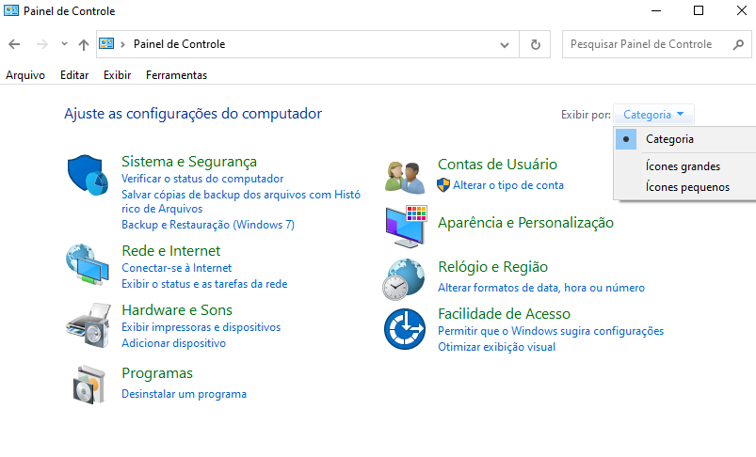Go back with the left arrow
Image resolution: width=756 pixels, height=457 pixels.
[x=14, y=44]
